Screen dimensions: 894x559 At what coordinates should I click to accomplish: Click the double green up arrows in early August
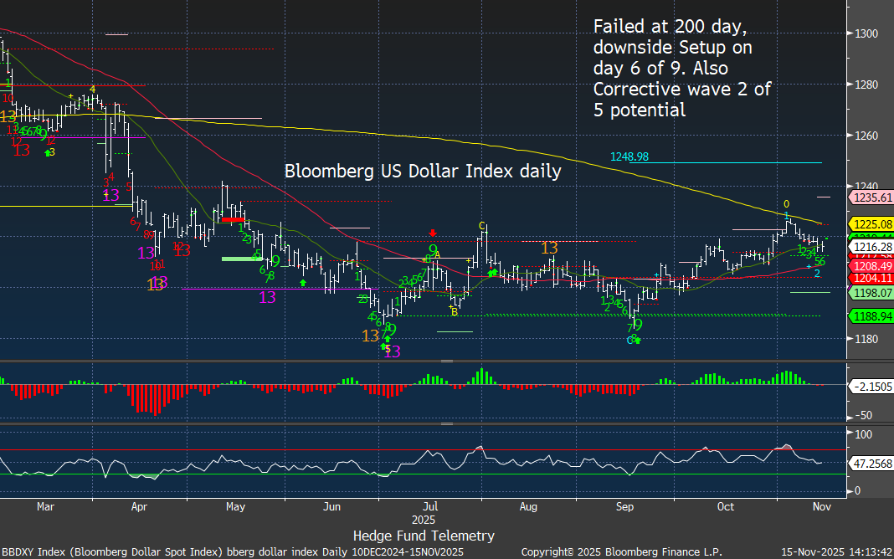click(493, 272)
